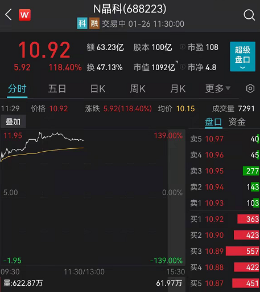Switch to 五日 chart tab
Viewport: 260px width, 292px height.
pos(57,89)
